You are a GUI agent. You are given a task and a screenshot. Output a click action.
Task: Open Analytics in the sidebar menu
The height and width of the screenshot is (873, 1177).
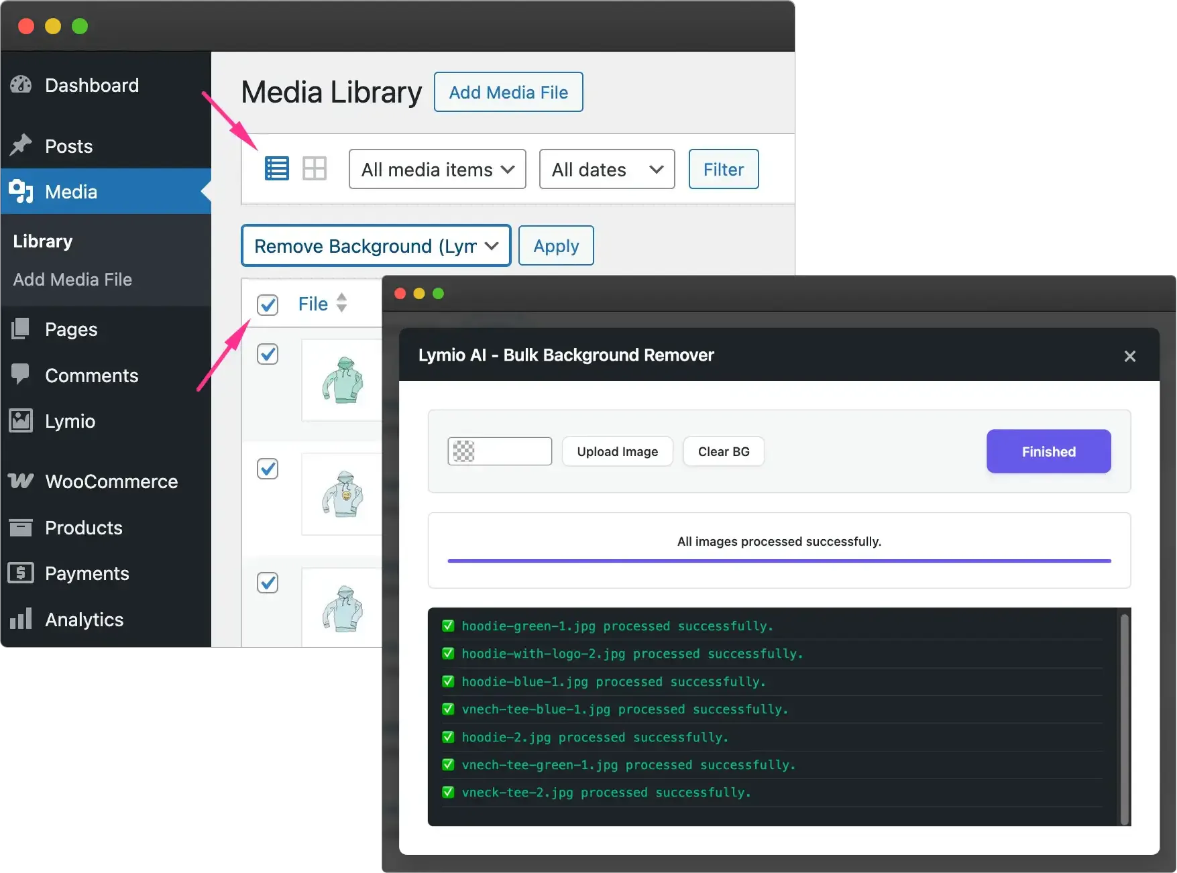click(x=106, y=620)
